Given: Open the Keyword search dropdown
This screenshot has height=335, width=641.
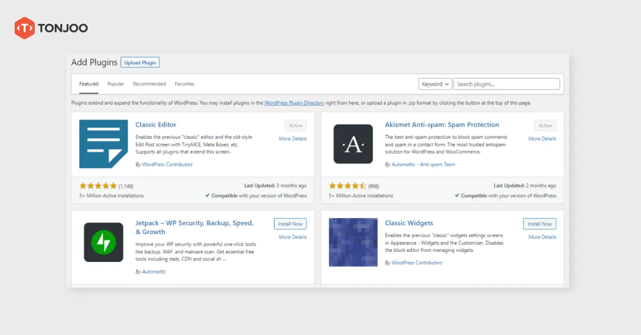Looking at the screenshot, I should click(435, 84).
